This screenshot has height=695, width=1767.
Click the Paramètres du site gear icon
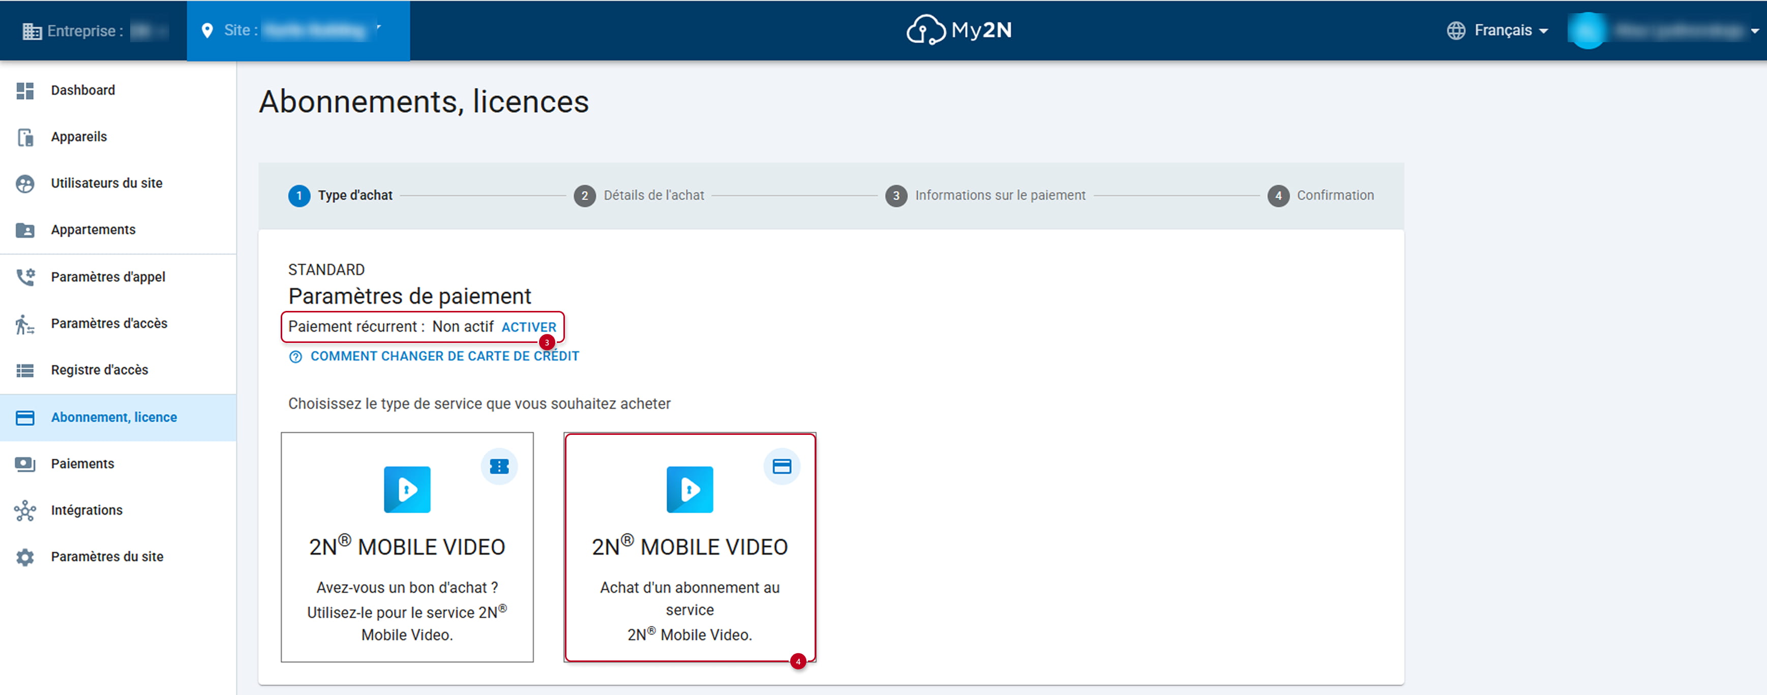25,557
